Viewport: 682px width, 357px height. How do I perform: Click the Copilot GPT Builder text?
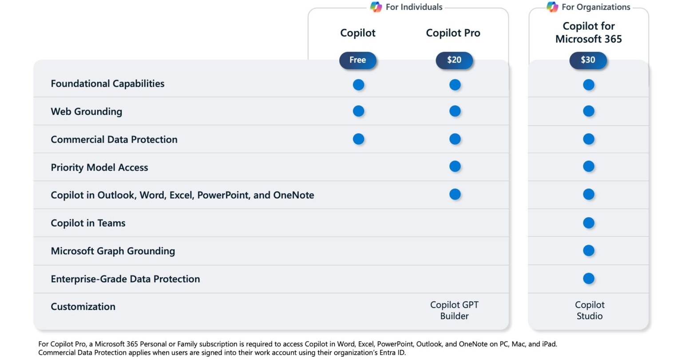[454, 310]
